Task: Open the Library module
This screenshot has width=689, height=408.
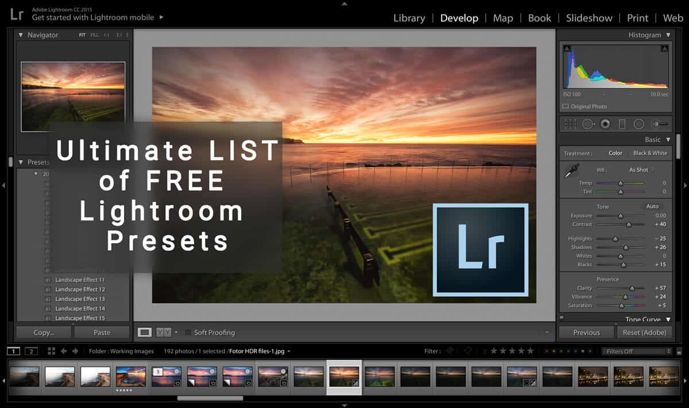Action: (409, 18)
